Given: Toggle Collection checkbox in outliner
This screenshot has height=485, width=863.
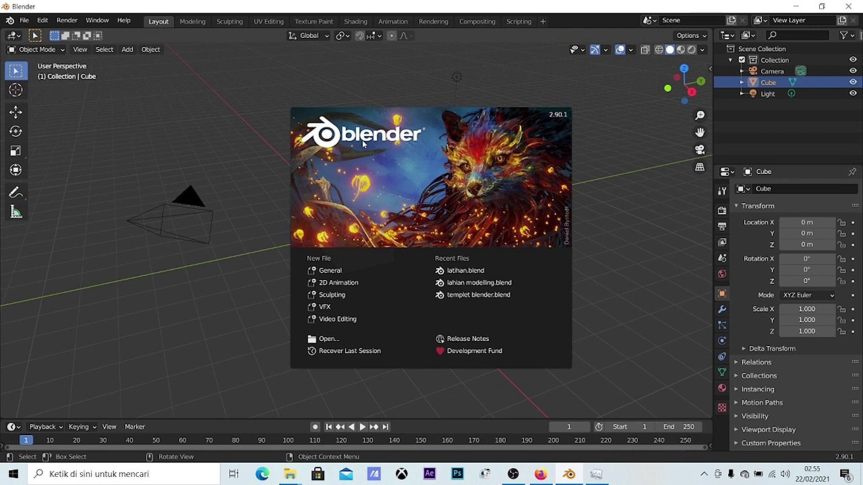Looking at the screenshot, I should tap(742, 60).
